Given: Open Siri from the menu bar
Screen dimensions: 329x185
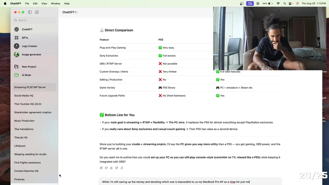Looking at the screenshot, I should click(x=297, y=4).
